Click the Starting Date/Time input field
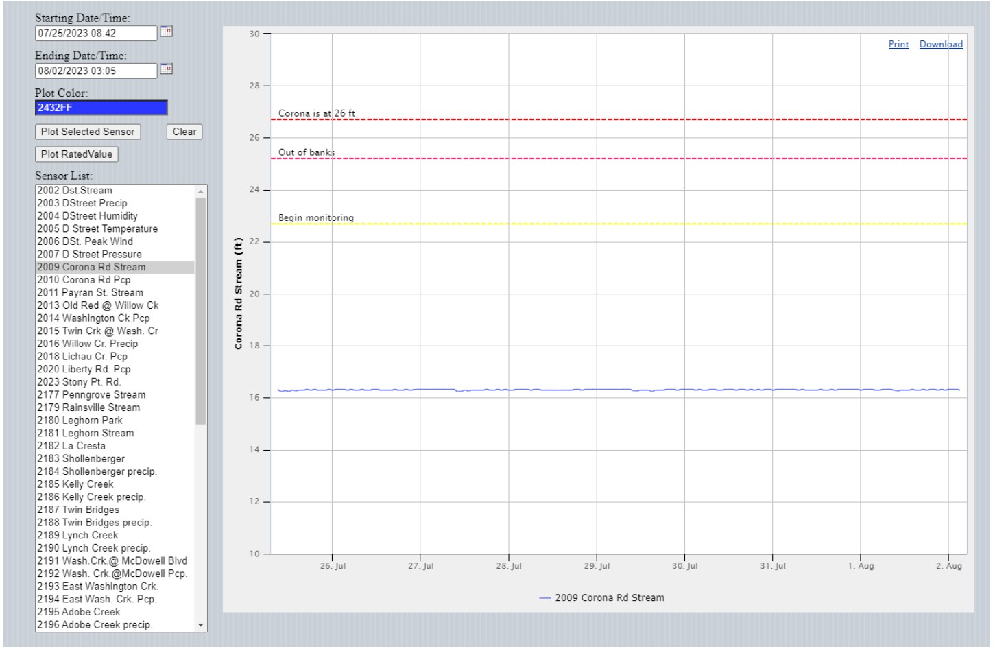This screenshot has height=651, width=995. point(96,33)
